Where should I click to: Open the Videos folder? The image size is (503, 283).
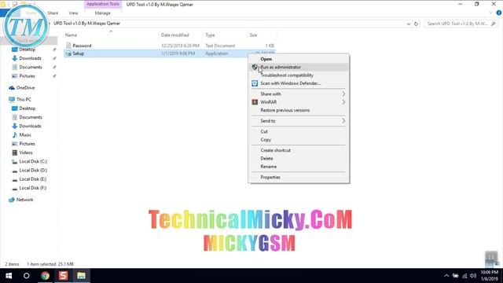coord(26,153)
